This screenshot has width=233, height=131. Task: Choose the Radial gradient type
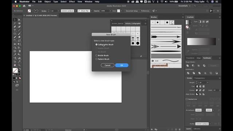click(x=204, y=22)
